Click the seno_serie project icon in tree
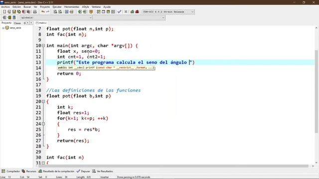This screenshot has height=179, width=319. click(x=7, y=28)
